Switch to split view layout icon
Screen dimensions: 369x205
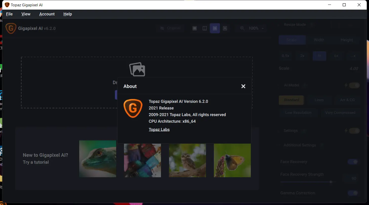click(205, 28)
